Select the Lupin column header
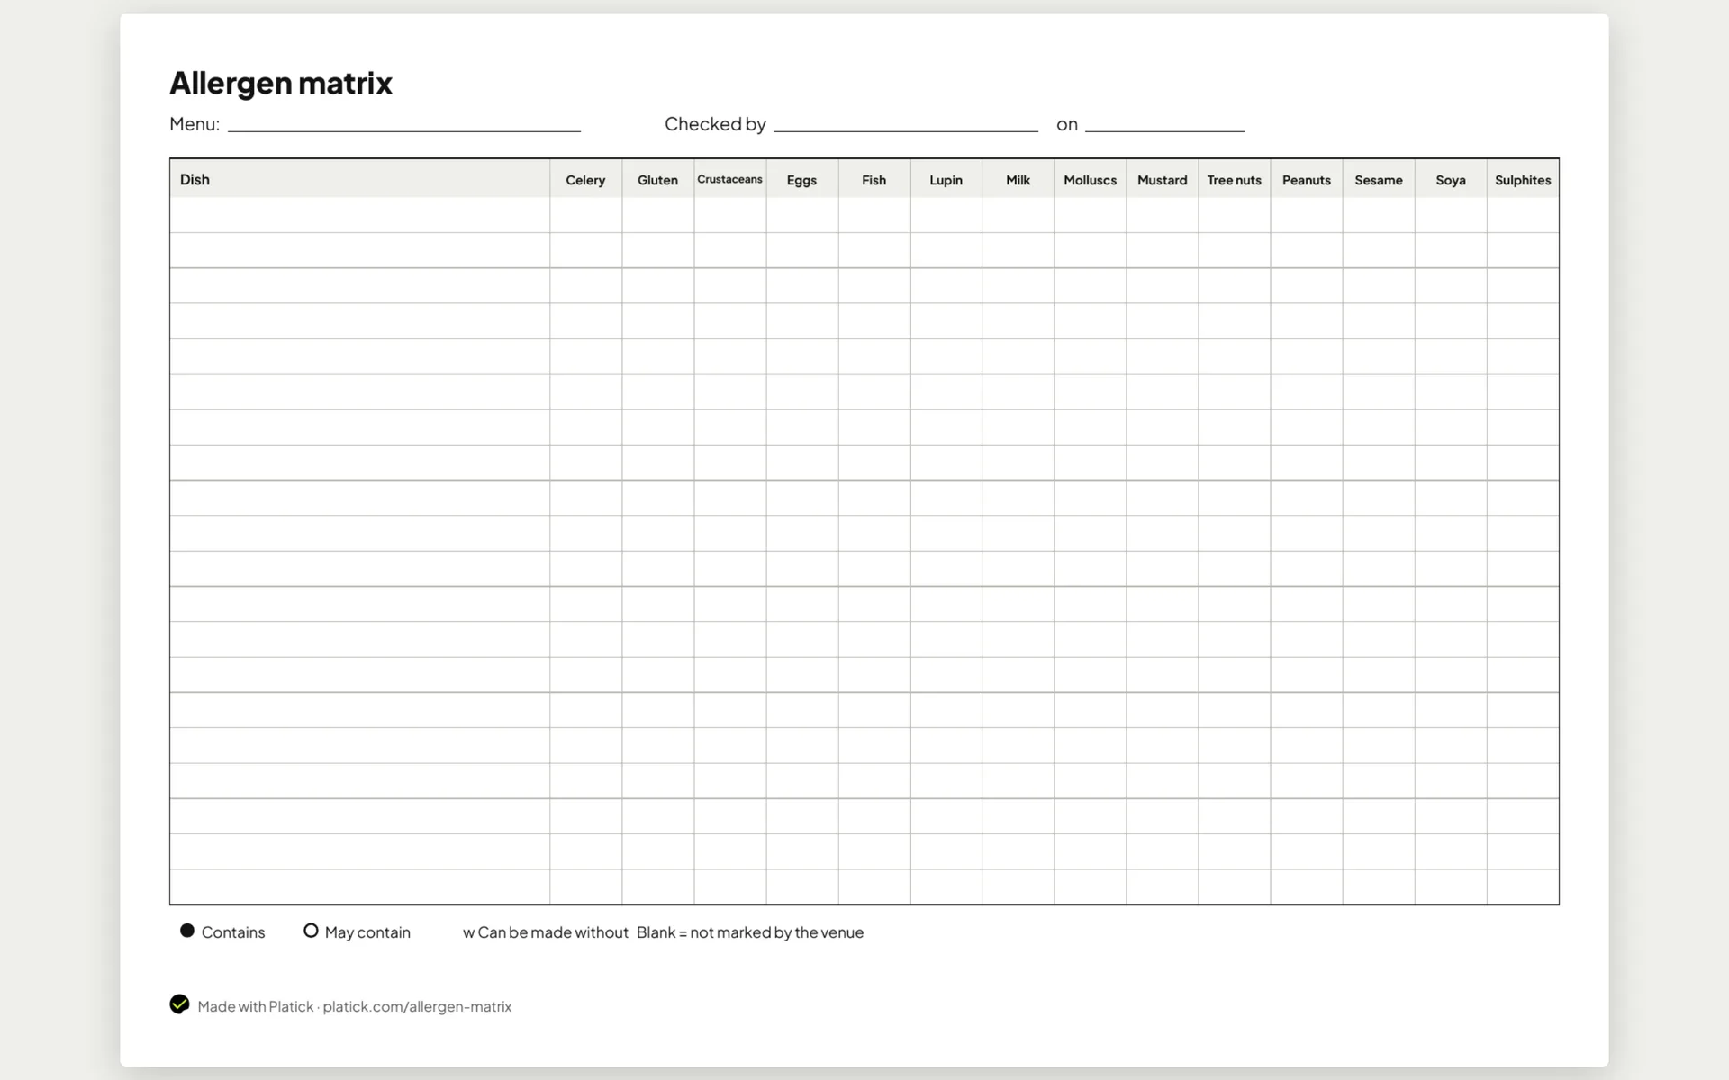 click(x=946, y=180)
